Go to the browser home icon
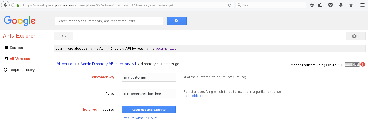368x139 pixels. pyautogui.click(x=351, y=5)
